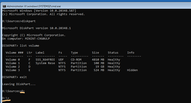Click the '100 MB' size value
This screenshot has width=191, height=103.
pos(99,63)
